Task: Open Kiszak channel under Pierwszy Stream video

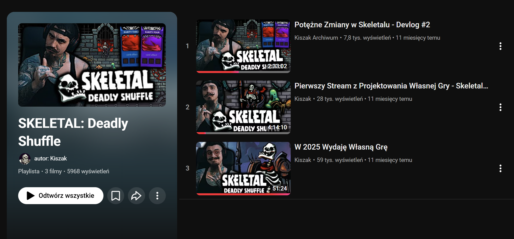Action: (x=303, y=99)
